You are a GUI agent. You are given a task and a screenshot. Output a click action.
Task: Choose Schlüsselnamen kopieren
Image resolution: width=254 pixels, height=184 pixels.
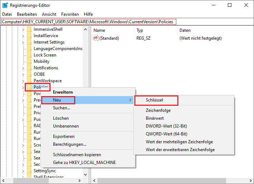point(88,155)
